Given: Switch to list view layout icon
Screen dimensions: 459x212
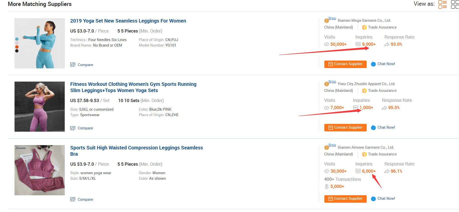Looking at the screenshot, I should pos(442,5).
